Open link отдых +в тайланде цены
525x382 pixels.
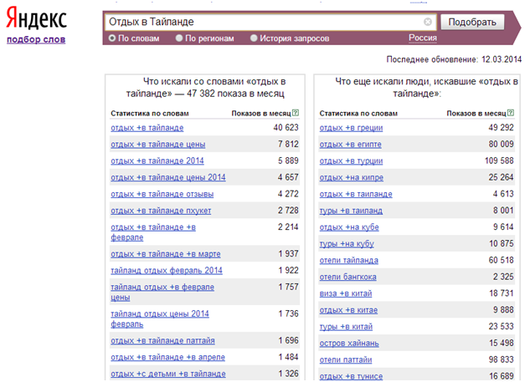pyautogui.click(x=158, y=145)
